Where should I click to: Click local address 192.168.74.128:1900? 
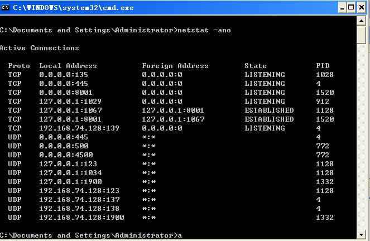[81, 218]
